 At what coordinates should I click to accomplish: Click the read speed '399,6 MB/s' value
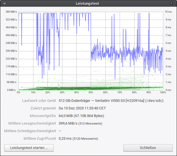(x=68, y=123)
